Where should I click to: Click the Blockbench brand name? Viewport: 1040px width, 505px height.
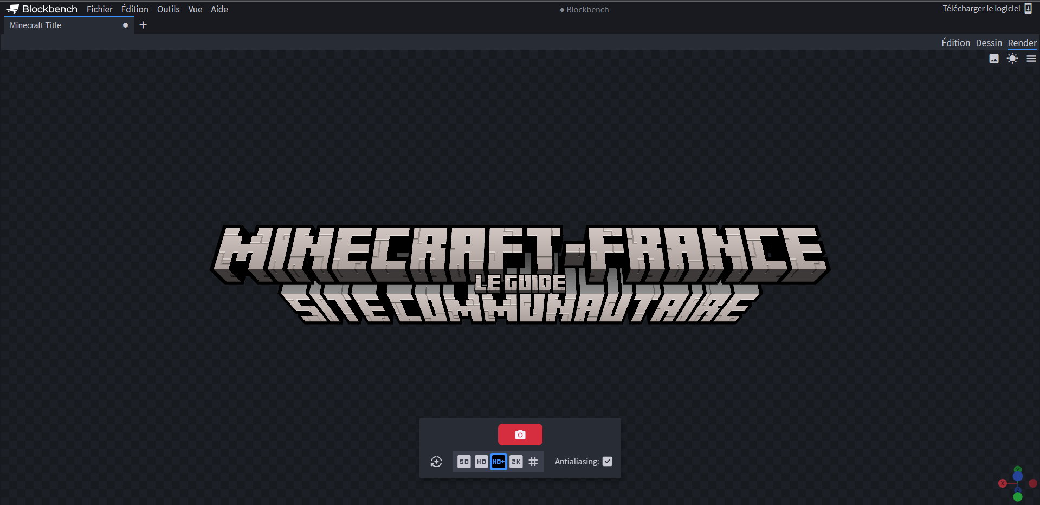point(50,9)
